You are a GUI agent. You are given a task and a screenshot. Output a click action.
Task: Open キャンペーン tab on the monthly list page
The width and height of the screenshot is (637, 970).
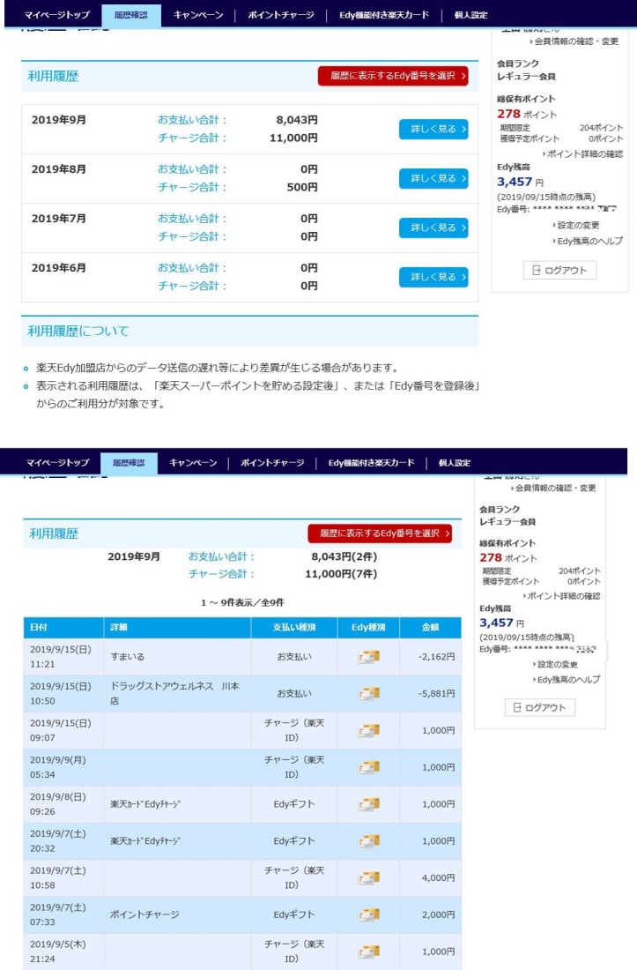point(198,15)
